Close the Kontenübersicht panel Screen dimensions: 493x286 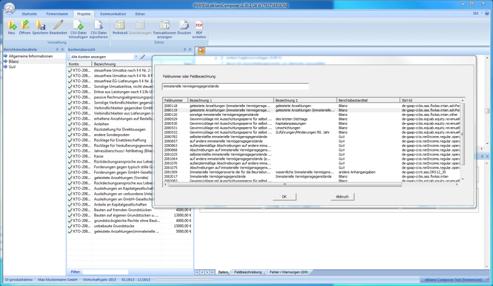[190, 49]
